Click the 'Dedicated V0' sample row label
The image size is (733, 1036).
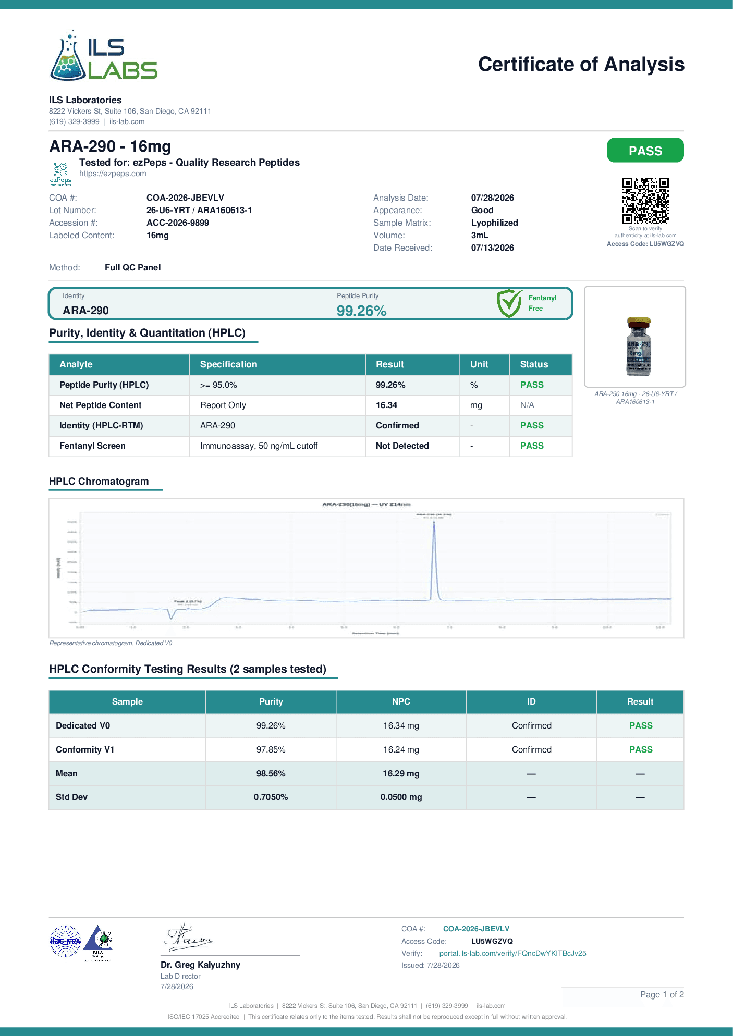pos(83,725)
